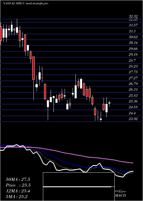Click the 50MA : 27.5 legend value
The width and height of the screenshot is (143, 201).
(18, 179)
